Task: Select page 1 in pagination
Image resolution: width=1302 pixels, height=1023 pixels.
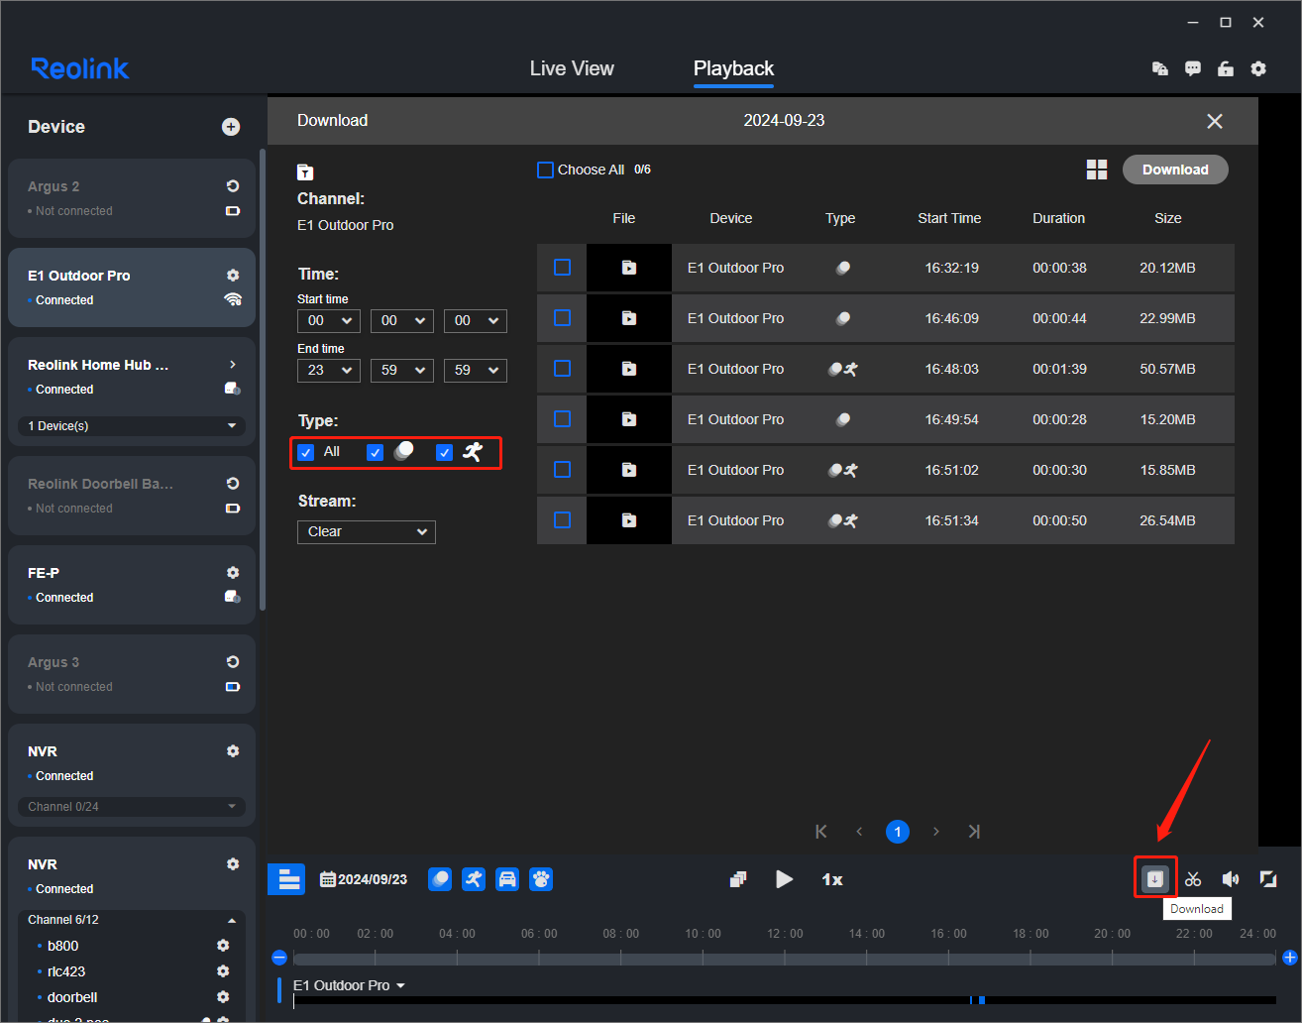Action: (x=898, y=832)
